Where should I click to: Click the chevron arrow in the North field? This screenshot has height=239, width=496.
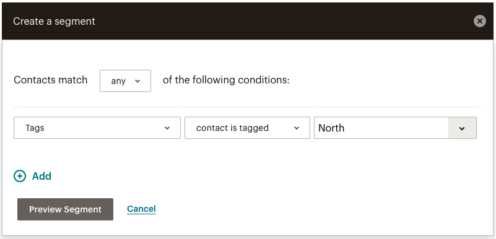pos(462,128)
